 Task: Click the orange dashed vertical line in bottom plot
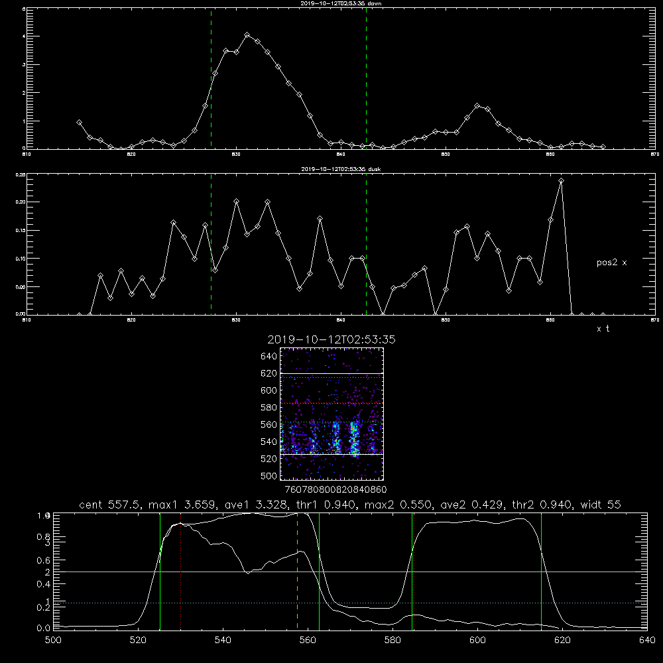coord(297,571)
